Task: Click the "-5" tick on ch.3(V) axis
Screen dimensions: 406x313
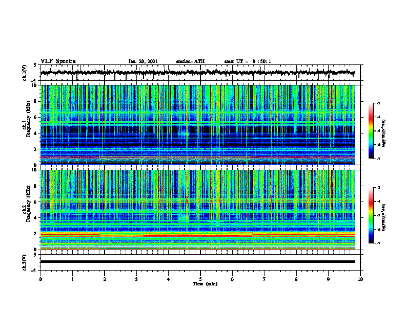Action: coord(34,271)
